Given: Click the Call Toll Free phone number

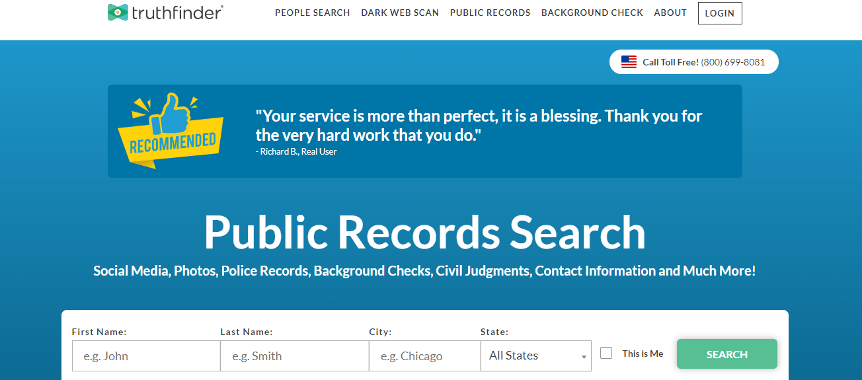Looking at the screenshot, I should click(x=733, y=62).
